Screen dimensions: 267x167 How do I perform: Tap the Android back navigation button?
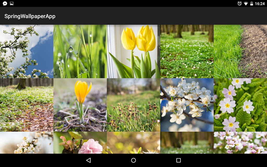(89, 160)
